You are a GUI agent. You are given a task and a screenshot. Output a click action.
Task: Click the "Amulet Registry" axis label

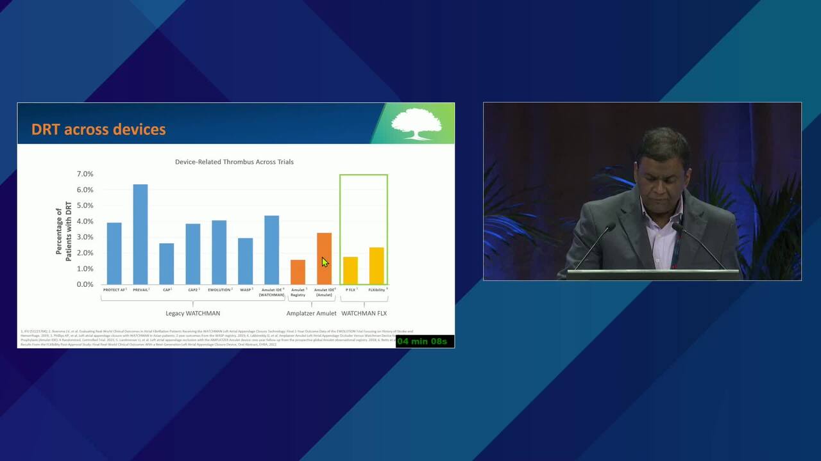pyautogui.click(x=298, y=292)
